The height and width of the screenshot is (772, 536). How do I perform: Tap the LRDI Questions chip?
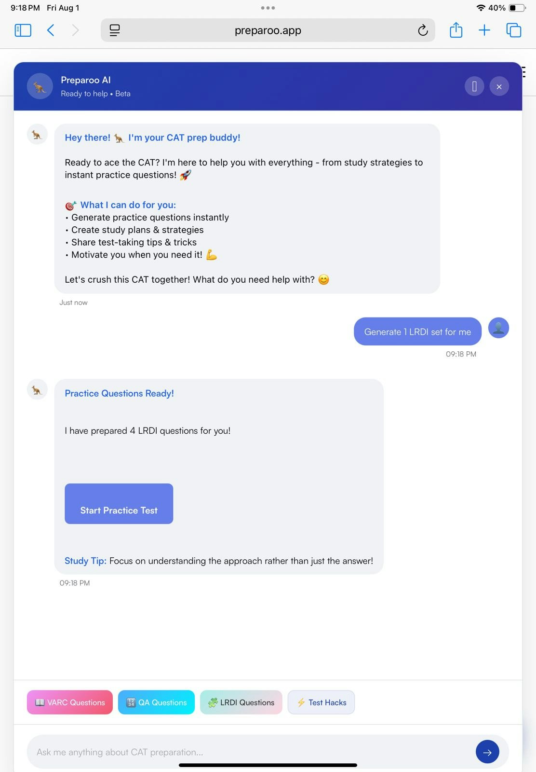[241, 703]
